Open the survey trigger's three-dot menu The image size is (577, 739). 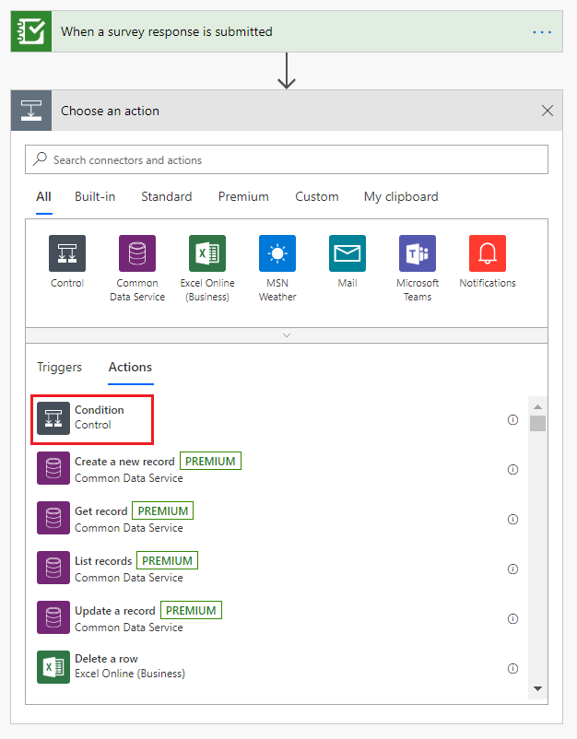coord(542,32)
